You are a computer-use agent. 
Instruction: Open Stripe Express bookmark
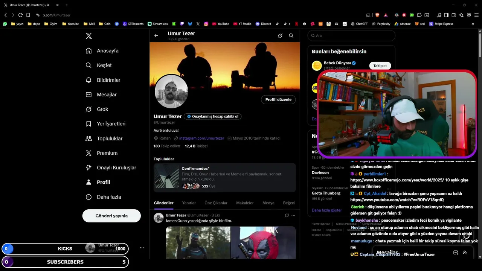[x=441, y=24]
